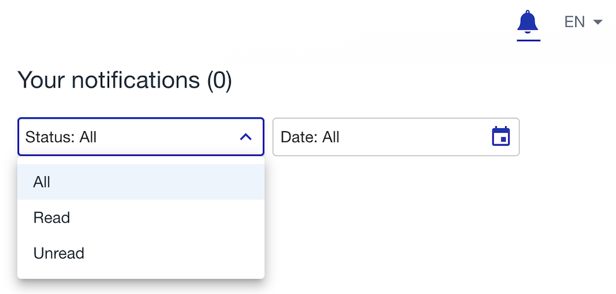Open the EN language selector
Viewport: 616px width, 294px height.
[x=584, y=22]
